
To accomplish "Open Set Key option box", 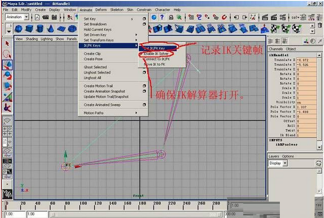I will 144,19.
